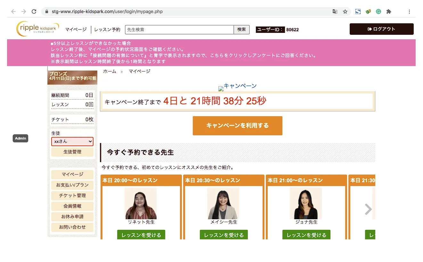Click the 生徒管理 button
The height and width of the screenshot is (262, 423).
72,152
